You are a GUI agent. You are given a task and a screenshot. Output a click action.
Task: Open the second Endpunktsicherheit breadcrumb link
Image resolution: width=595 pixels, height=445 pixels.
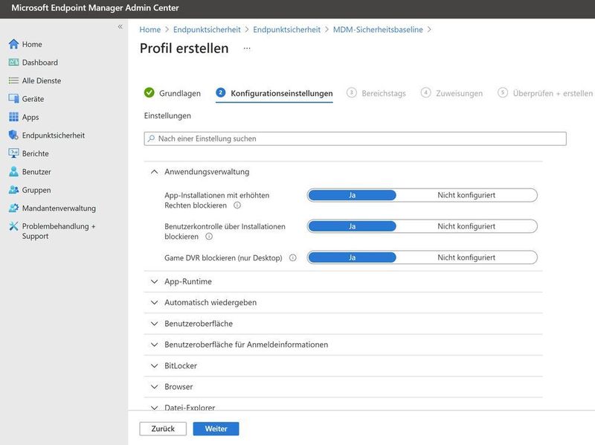(x=286, y=30)
